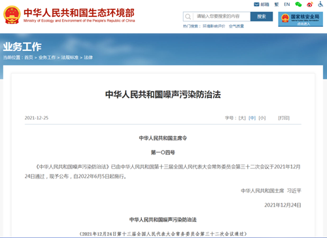Image resolution: width=327 pixels, height=238 pixels.
Task: Focus the search text input field
Action: point(222,16)
